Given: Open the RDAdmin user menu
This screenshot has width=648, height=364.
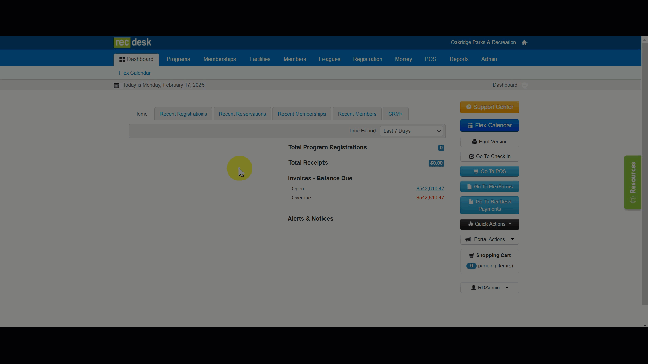Looking at the screenshot, I should [490, 288].
